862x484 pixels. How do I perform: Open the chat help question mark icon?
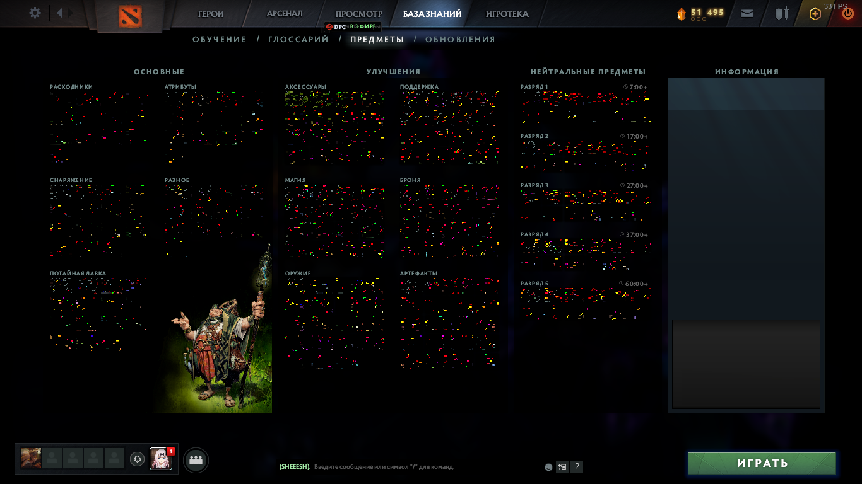576,467
